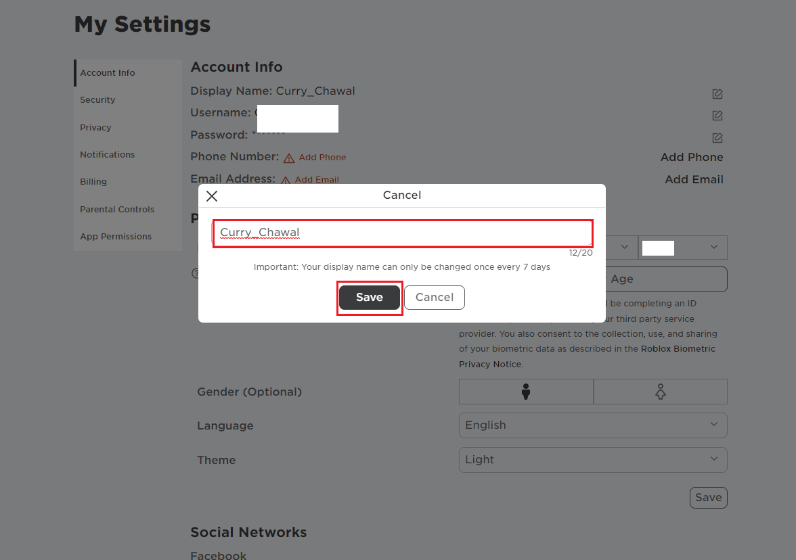Click the warning icon beside Add Email
Viewport: 796px width, 560px height.
click(286, 180)
